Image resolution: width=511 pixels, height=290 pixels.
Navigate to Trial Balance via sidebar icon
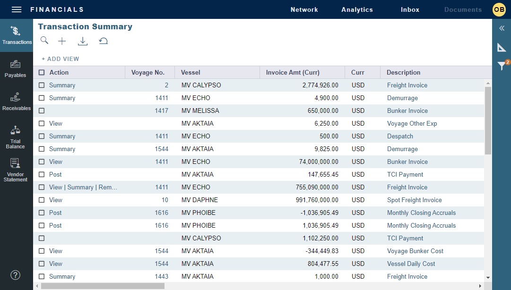click(x=16, y=137)
